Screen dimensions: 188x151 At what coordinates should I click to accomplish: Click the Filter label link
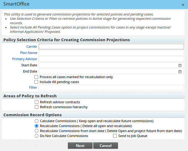coord(33,87)
